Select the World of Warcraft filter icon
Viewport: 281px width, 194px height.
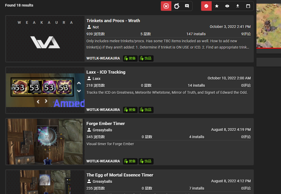[x=166, y=6]
